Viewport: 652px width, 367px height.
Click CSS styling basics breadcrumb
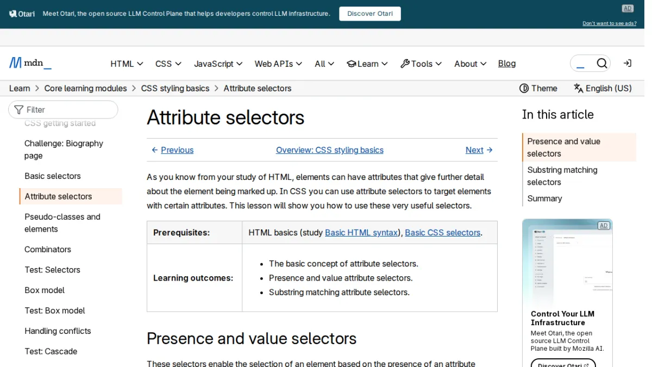click(x=175, y=88)
